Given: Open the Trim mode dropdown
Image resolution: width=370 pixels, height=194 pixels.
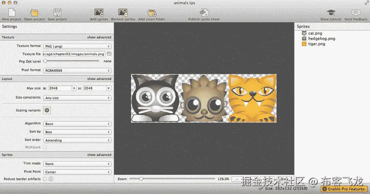Looking at the screenshot, I should [77, 164].
